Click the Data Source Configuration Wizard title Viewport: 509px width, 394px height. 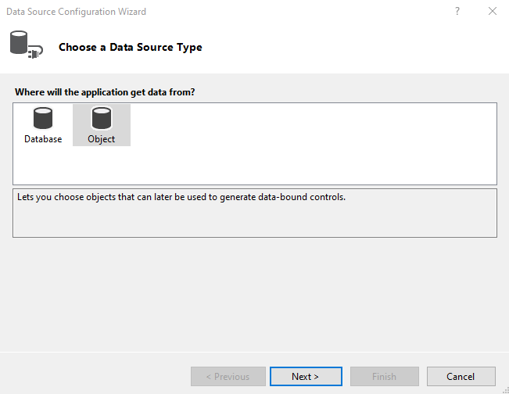77,12
